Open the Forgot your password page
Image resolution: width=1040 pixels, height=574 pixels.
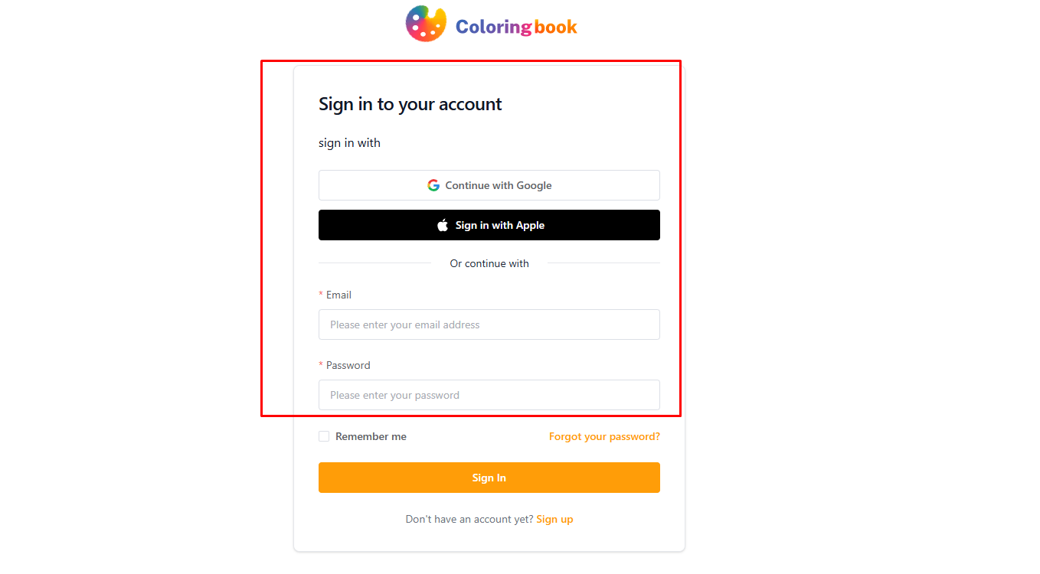(604, 436)
